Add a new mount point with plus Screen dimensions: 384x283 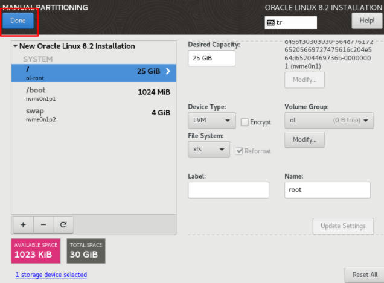(23, 224)
